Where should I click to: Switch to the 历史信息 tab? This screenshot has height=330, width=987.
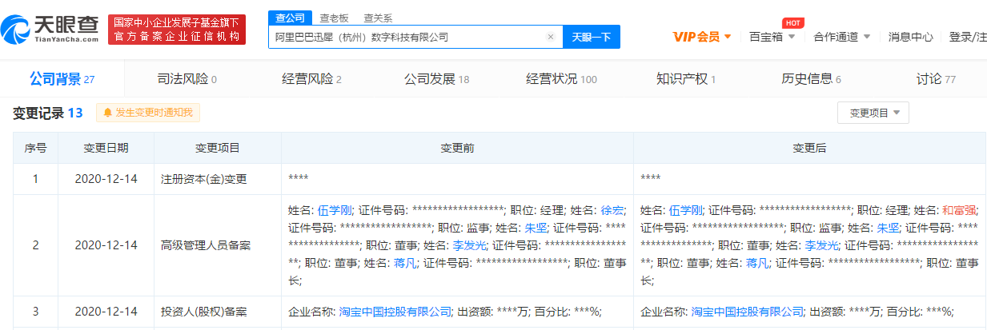811,79
